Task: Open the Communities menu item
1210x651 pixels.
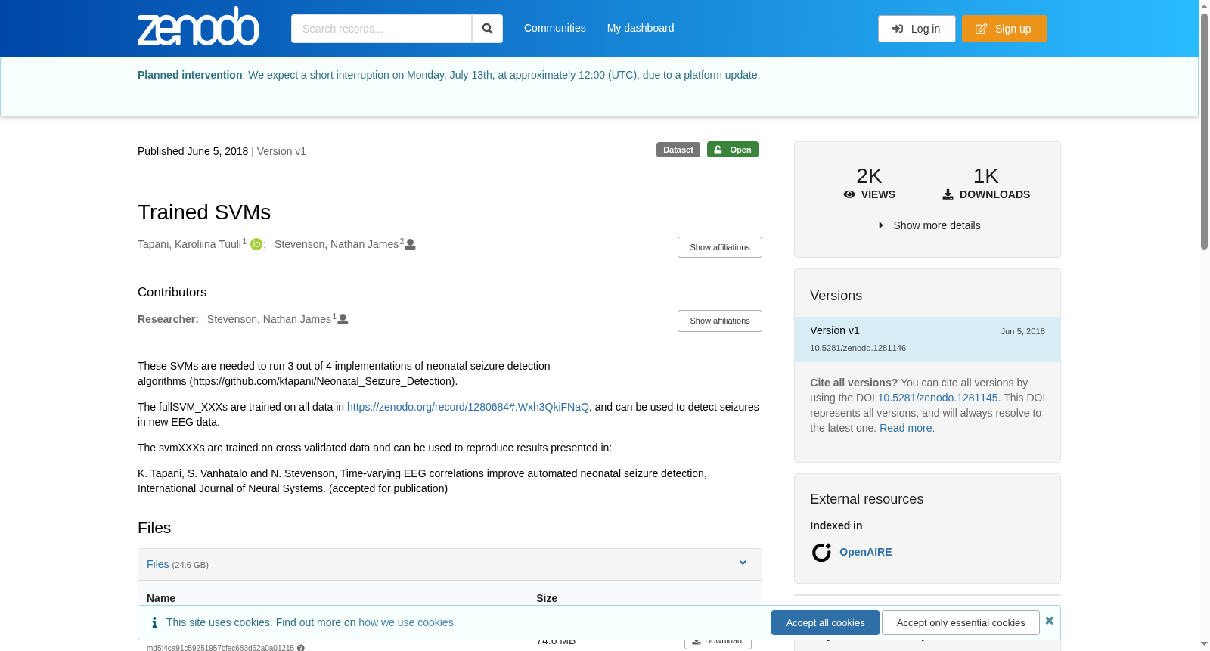Action: pos(555,28)
